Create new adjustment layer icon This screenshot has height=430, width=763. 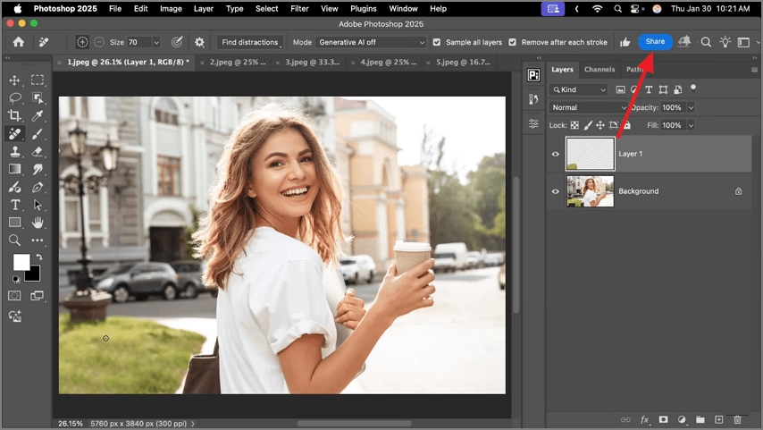pyautogui.click(x=682, y=419)
